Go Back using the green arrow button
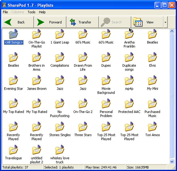Image resolution: width=177 pixels, height=171 pixels. tap(18, 22)
